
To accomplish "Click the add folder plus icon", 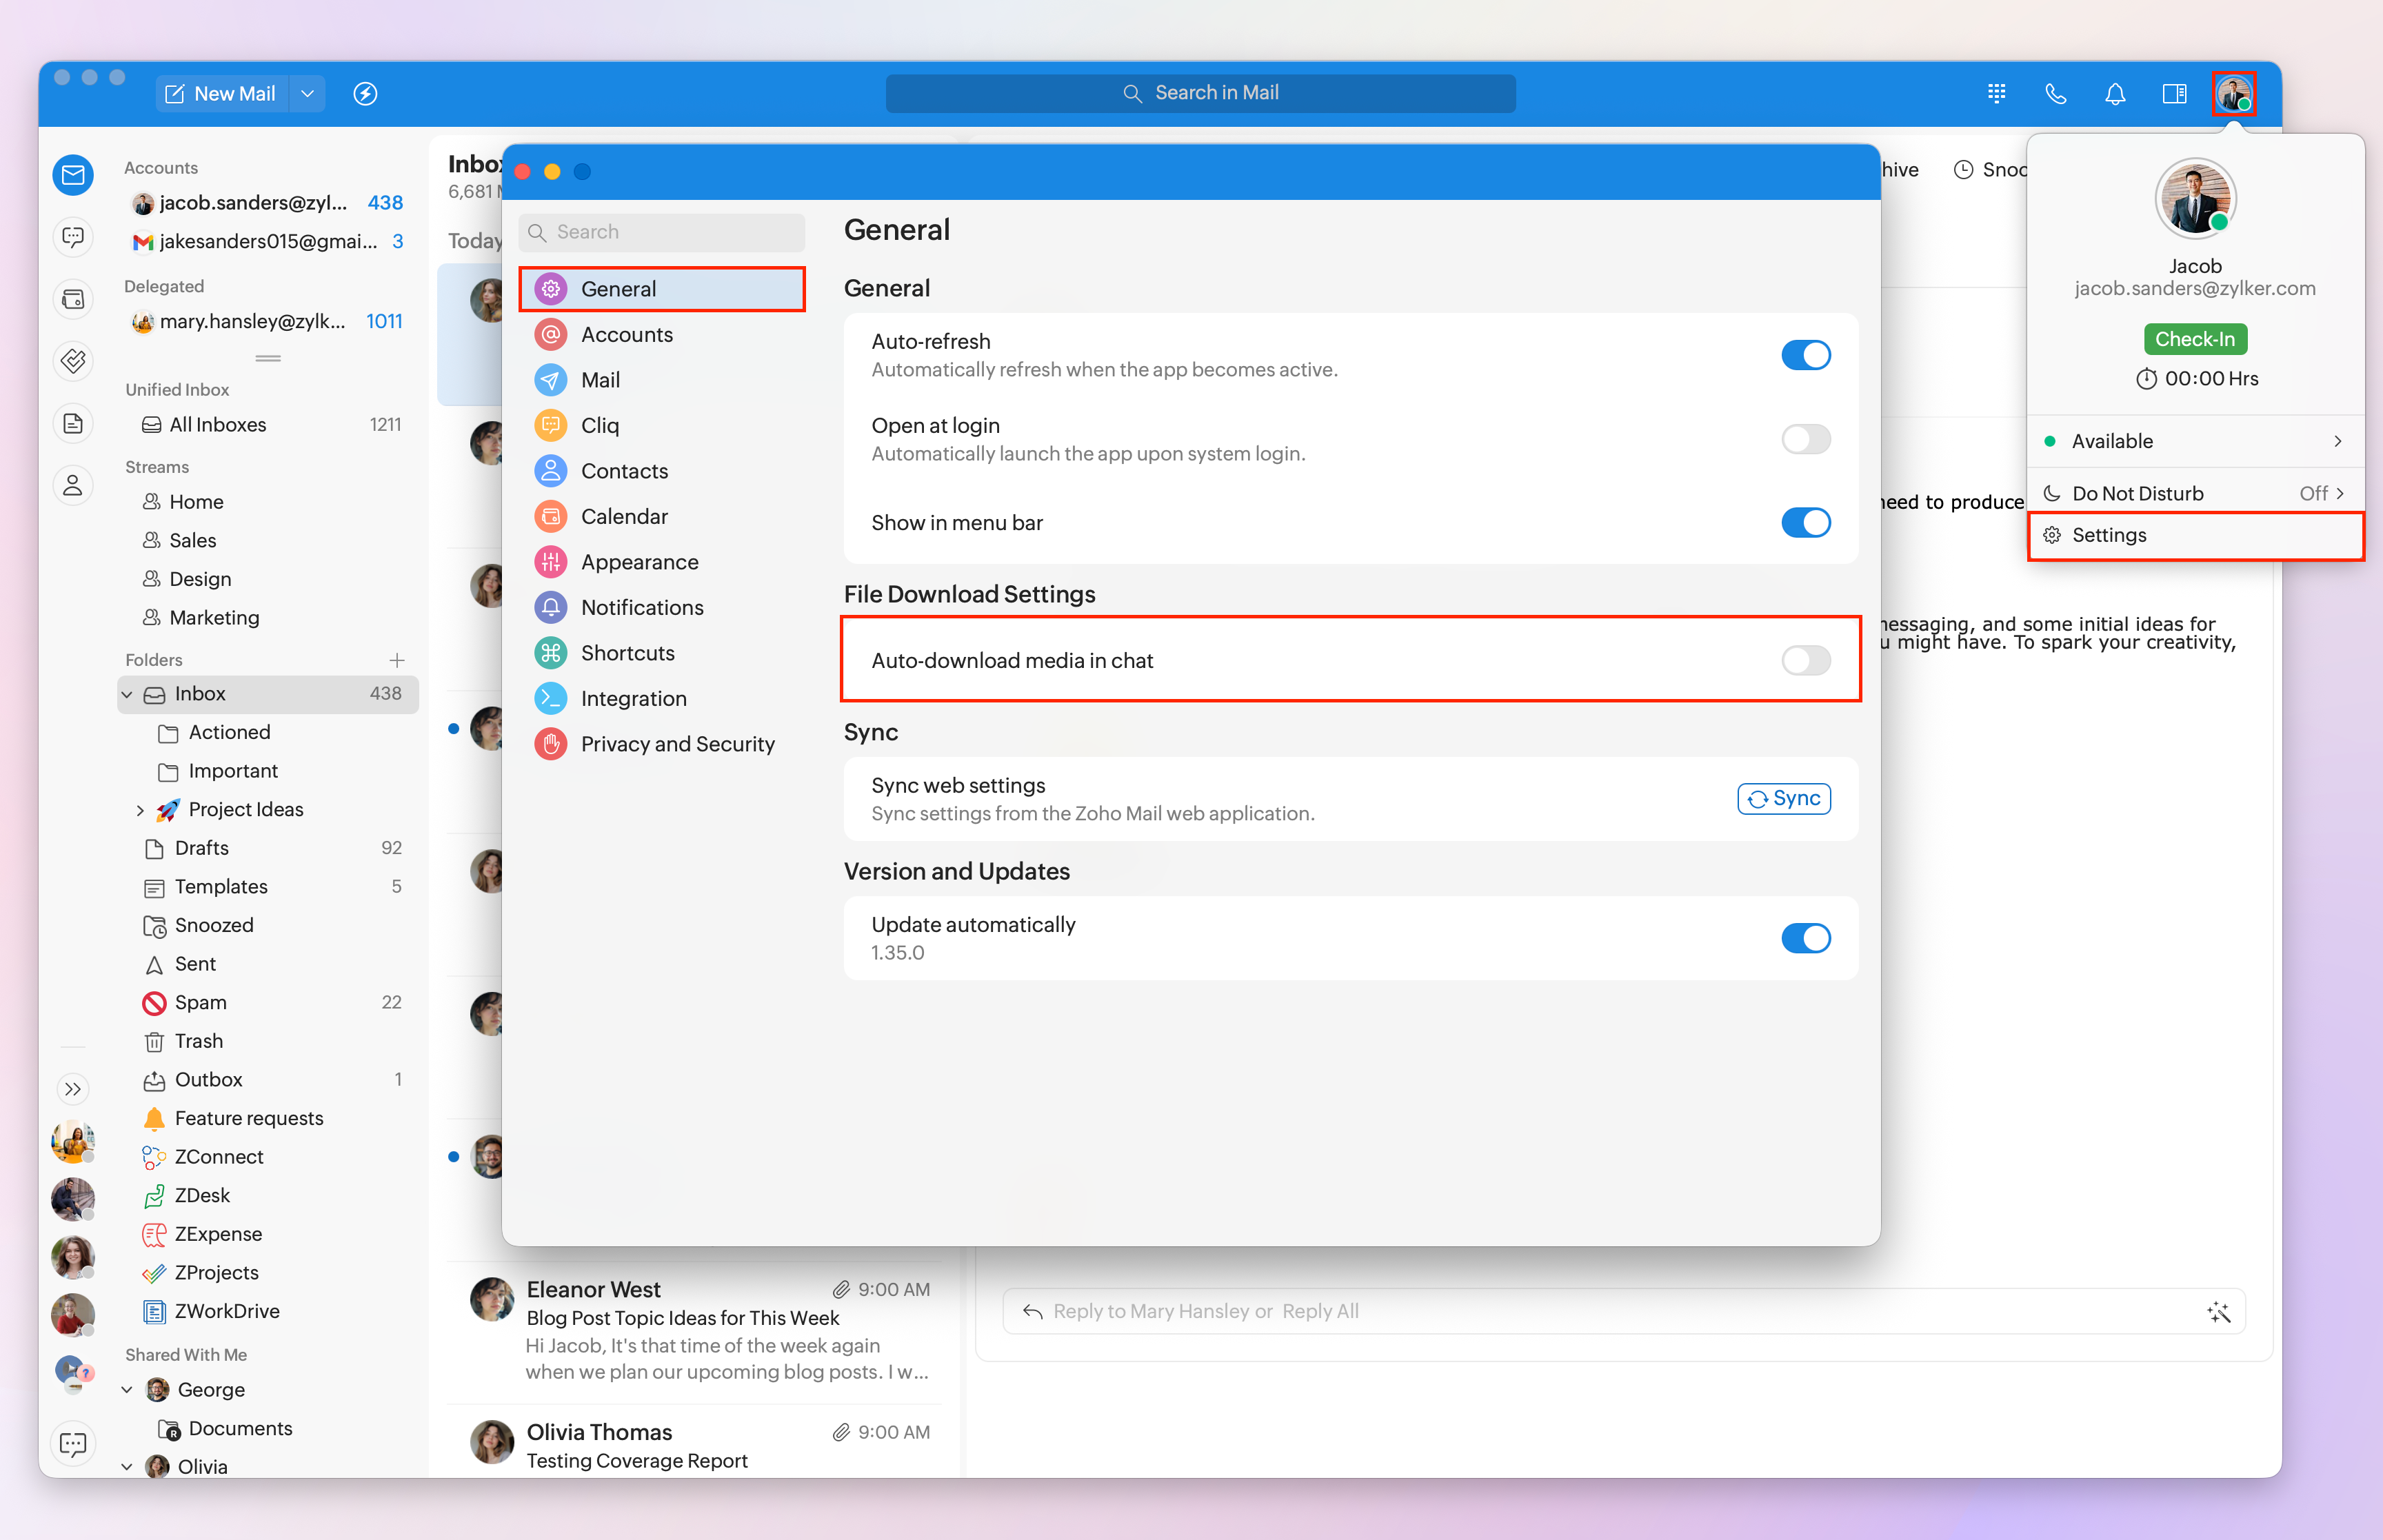I will [x=397, y=660].
